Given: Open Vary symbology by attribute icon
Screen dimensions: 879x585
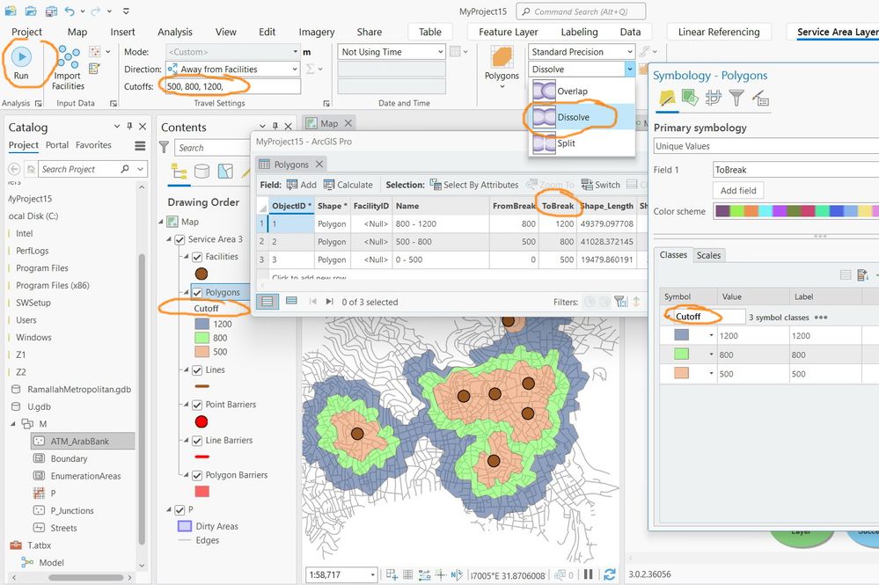Looking at the screenshot, I should (690, 98).
